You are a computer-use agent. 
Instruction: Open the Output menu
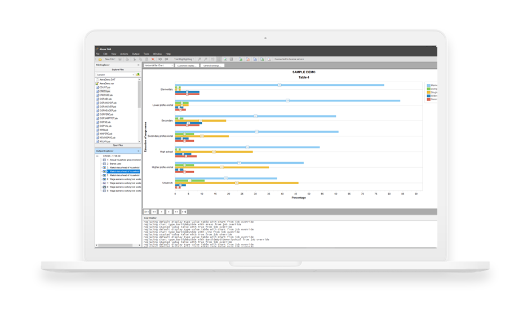[x=135, y=54]
